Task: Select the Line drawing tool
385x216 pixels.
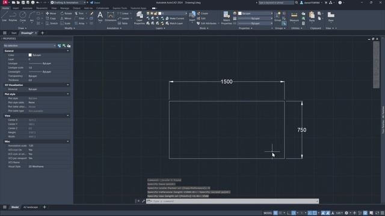Action: click(4, 16)
